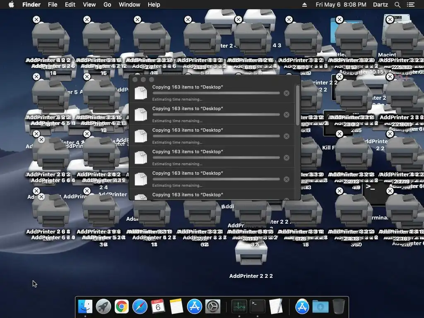
Task: Open the yellow Notes app in dock
Action: click(x=176, y=306)
